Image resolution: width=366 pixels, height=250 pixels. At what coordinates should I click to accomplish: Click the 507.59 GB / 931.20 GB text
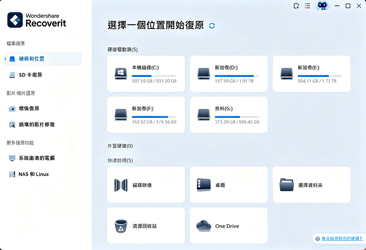click(x=154, y=81)
